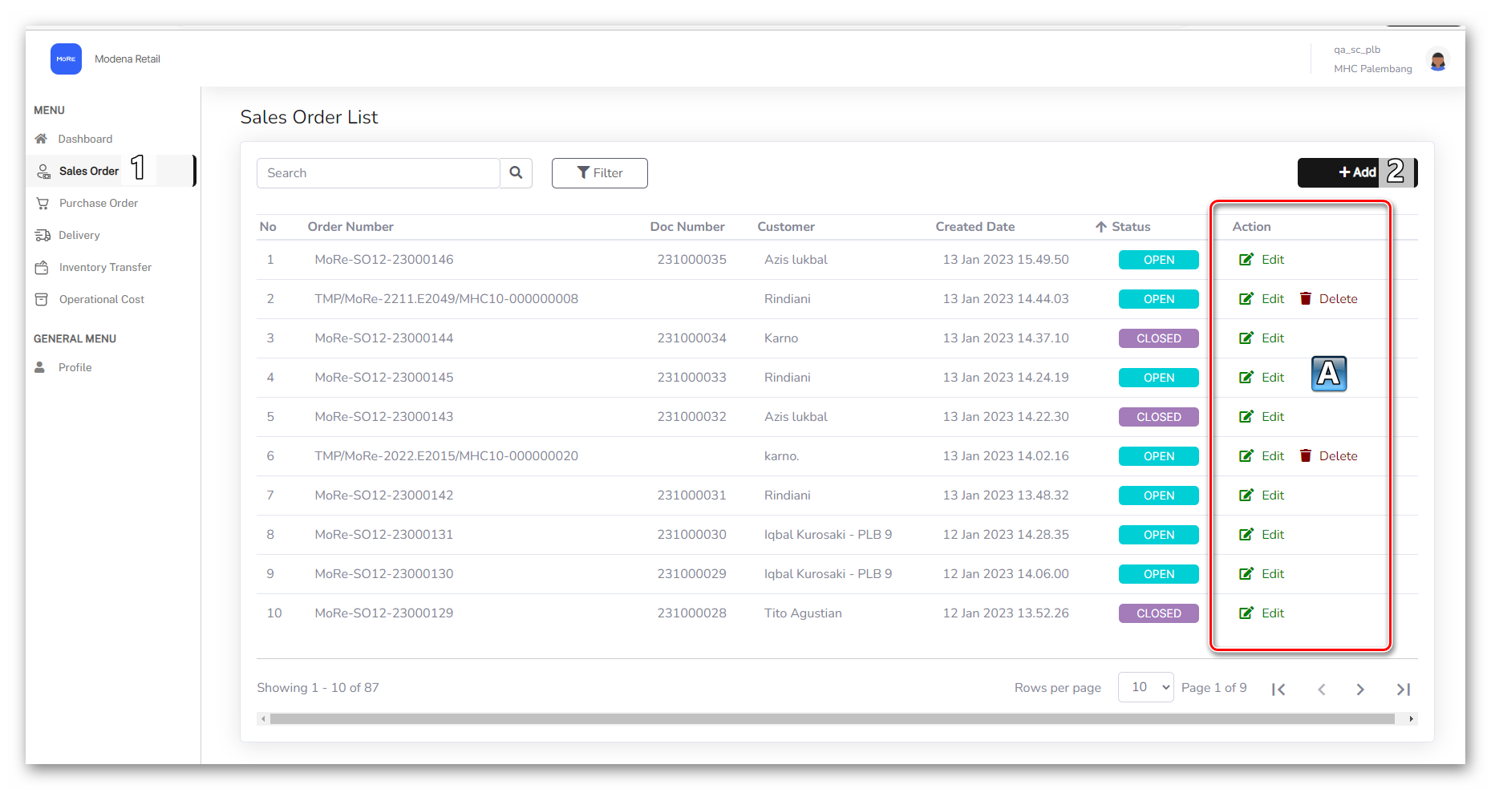Click the Add button
This screenshot has width=1491, height=801.
coord(1356,173)
